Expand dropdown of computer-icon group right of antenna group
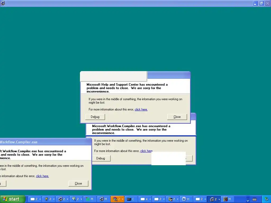Viewport: 271px width, 203px height. coord(67,199)
